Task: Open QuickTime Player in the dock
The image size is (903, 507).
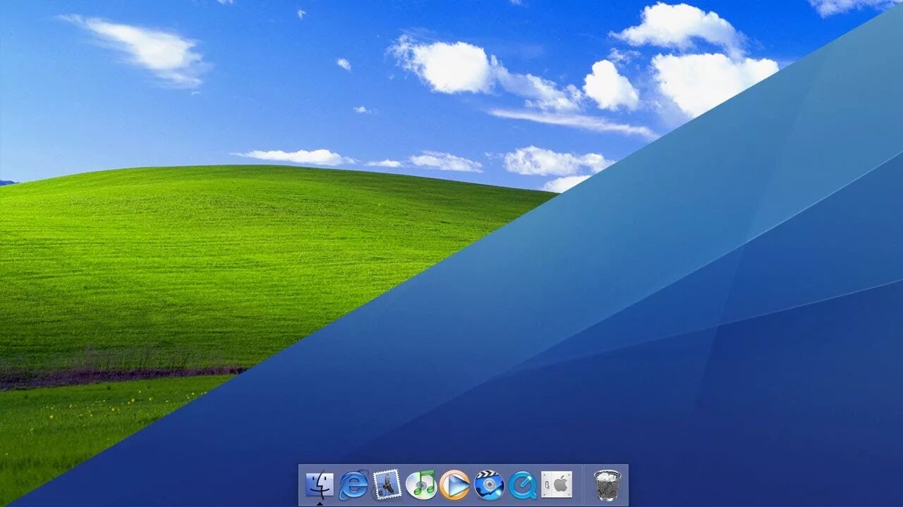Action: click(x=523, y=485)
